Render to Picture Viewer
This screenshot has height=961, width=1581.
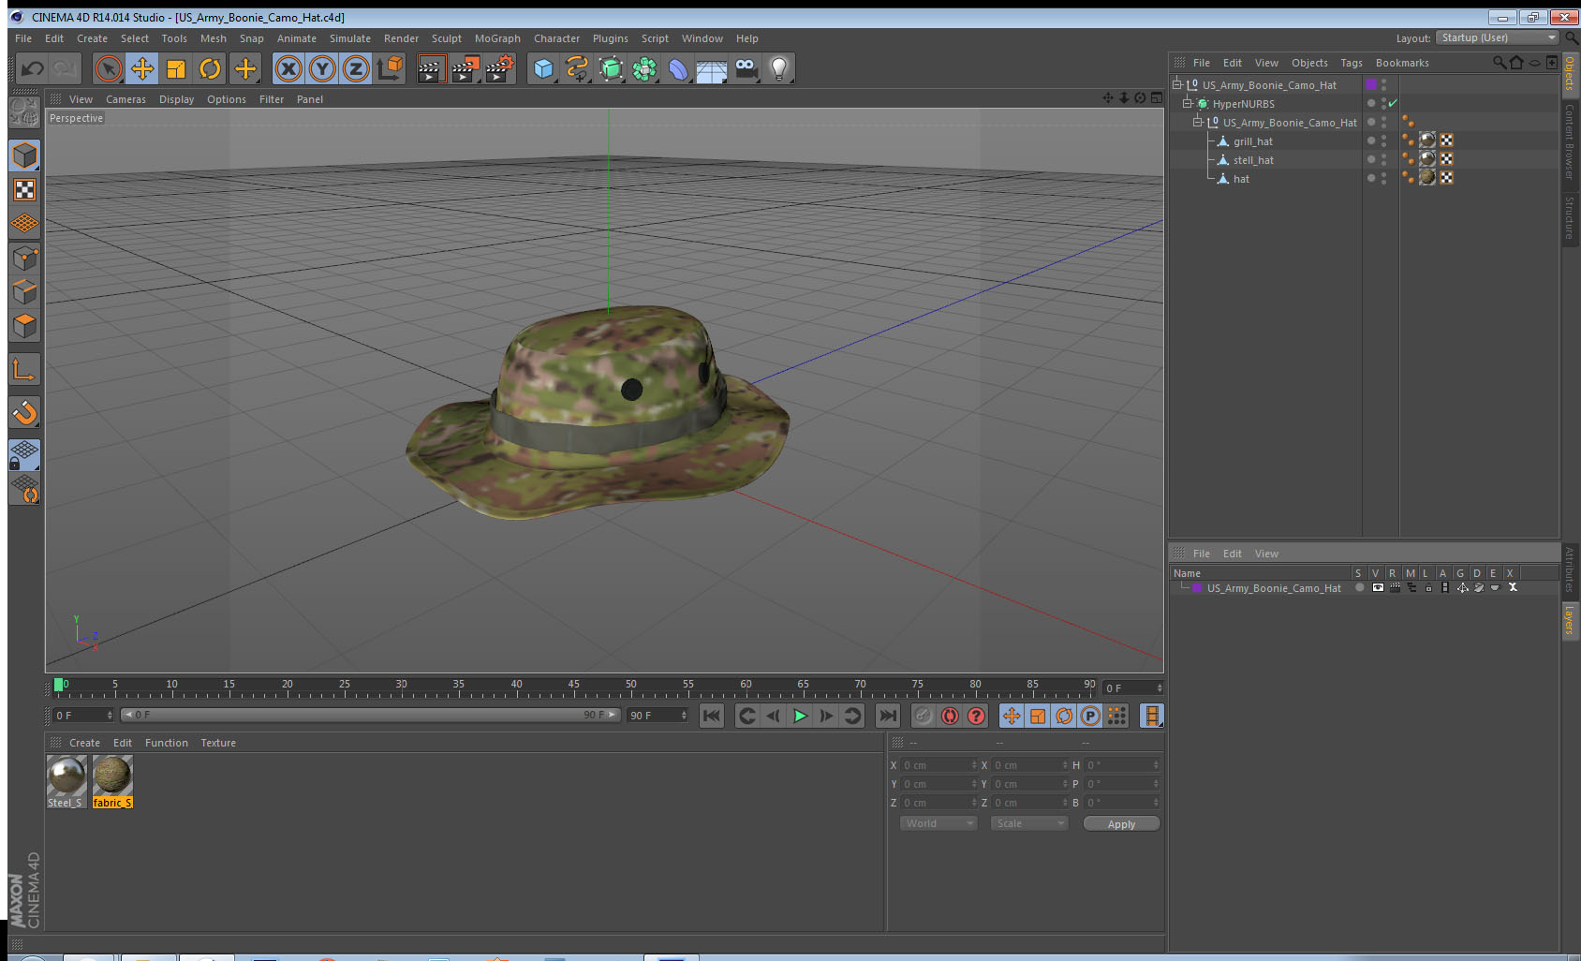click(465, 68)
